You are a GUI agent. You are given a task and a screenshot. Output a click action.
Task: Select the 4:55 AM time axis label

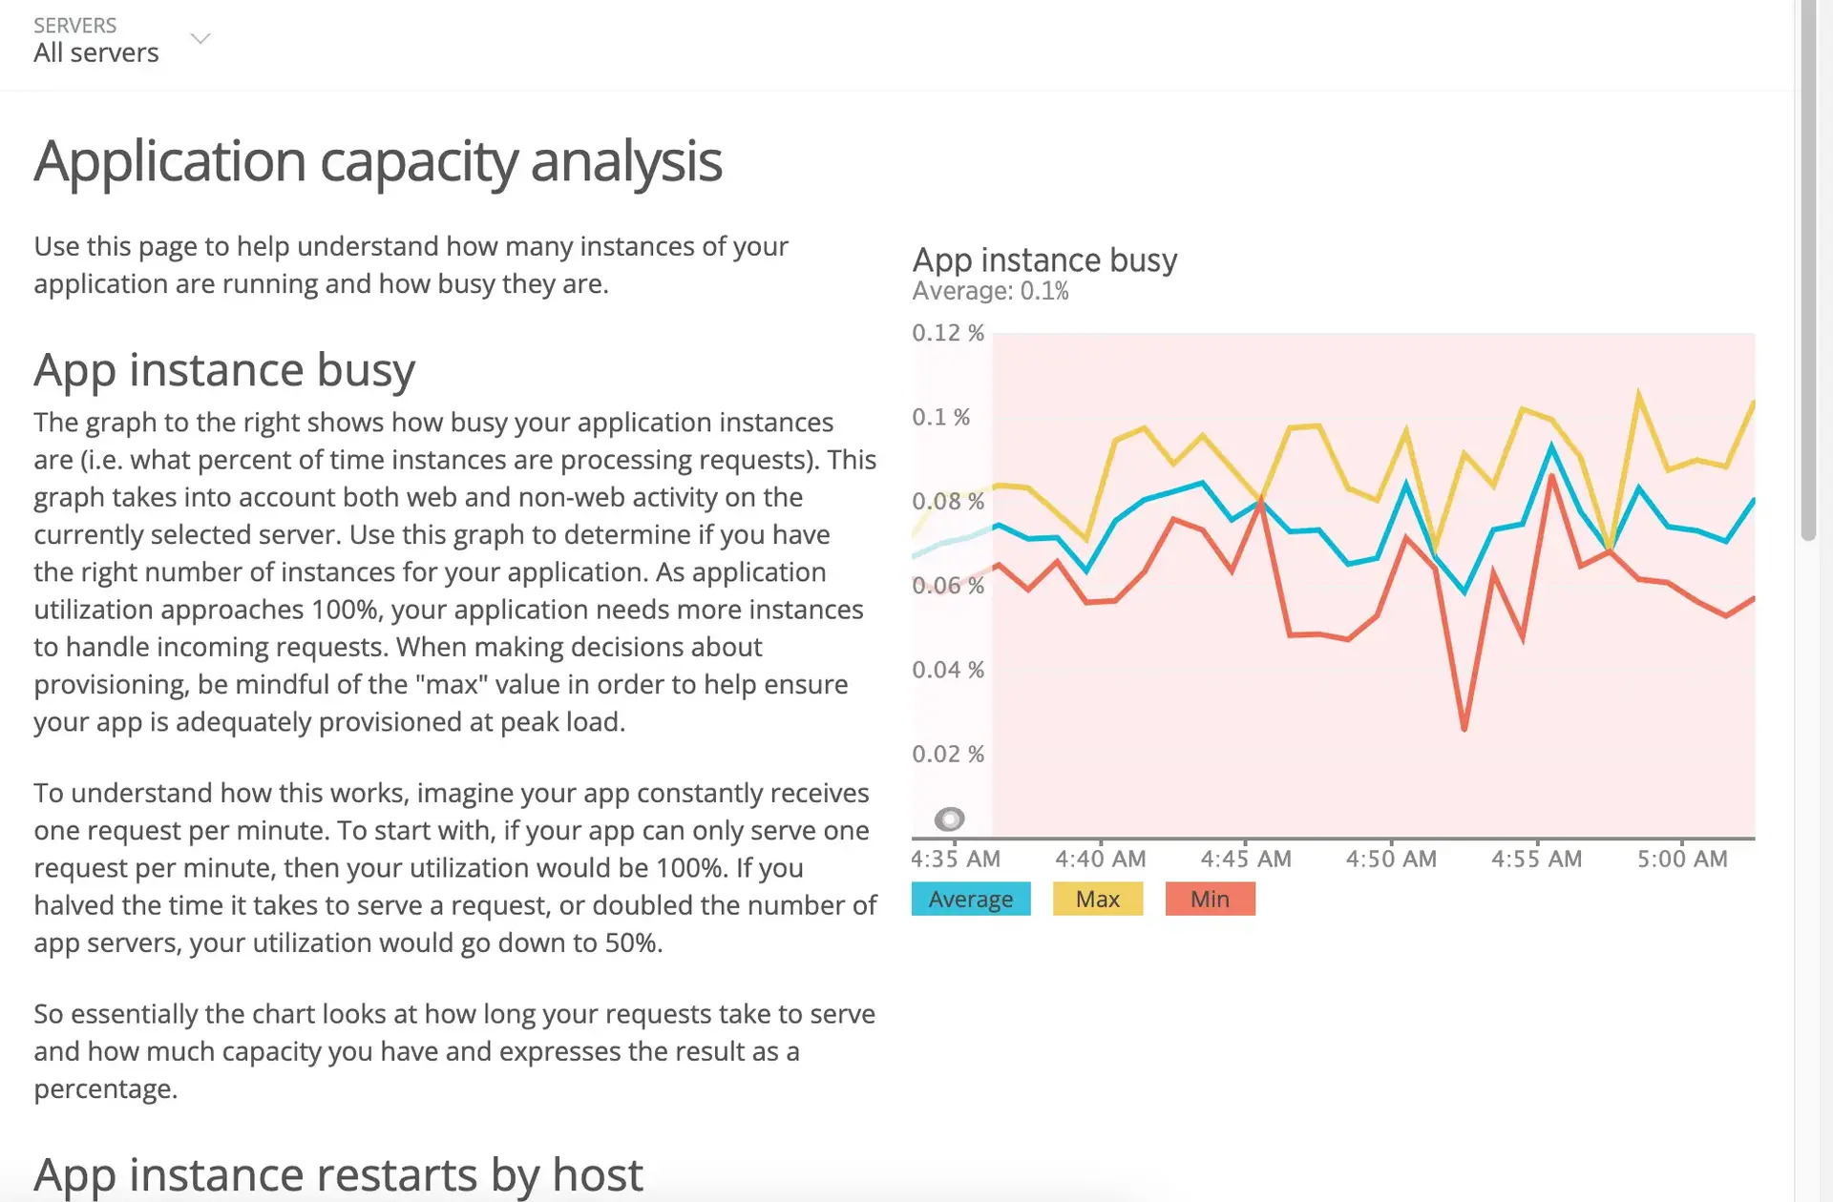coord(1537,859)
